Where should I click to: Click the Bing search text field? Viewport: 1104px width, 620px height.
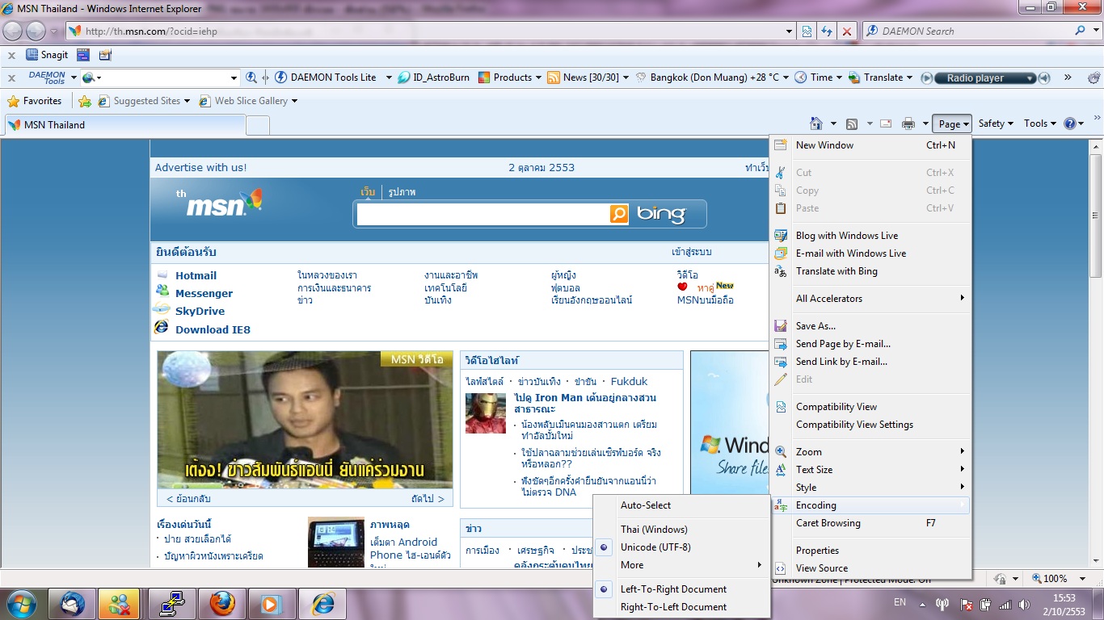pyautogui.click(x=482, y=214)
